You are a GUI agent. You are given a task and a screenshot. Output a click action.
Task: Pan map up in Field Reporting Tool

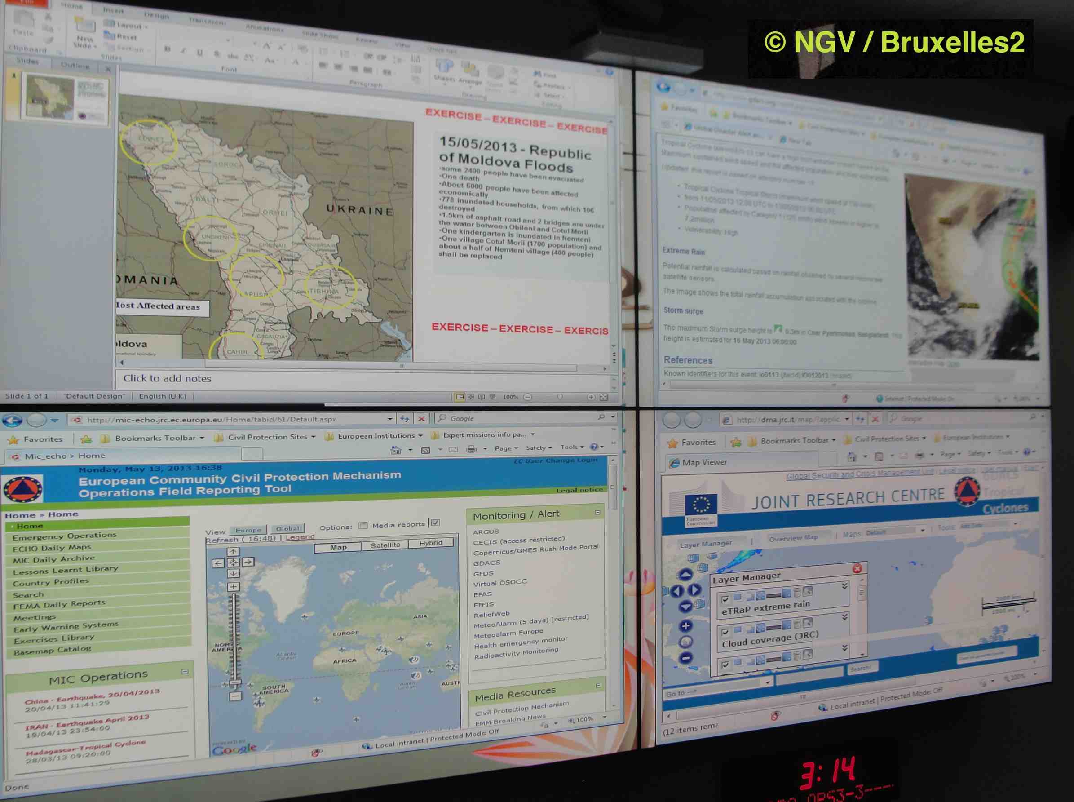pos(233,552)
